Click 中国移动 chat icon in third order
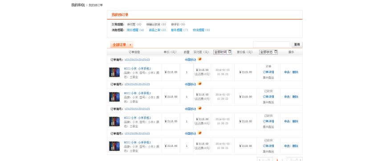 (x=199, y=108)
